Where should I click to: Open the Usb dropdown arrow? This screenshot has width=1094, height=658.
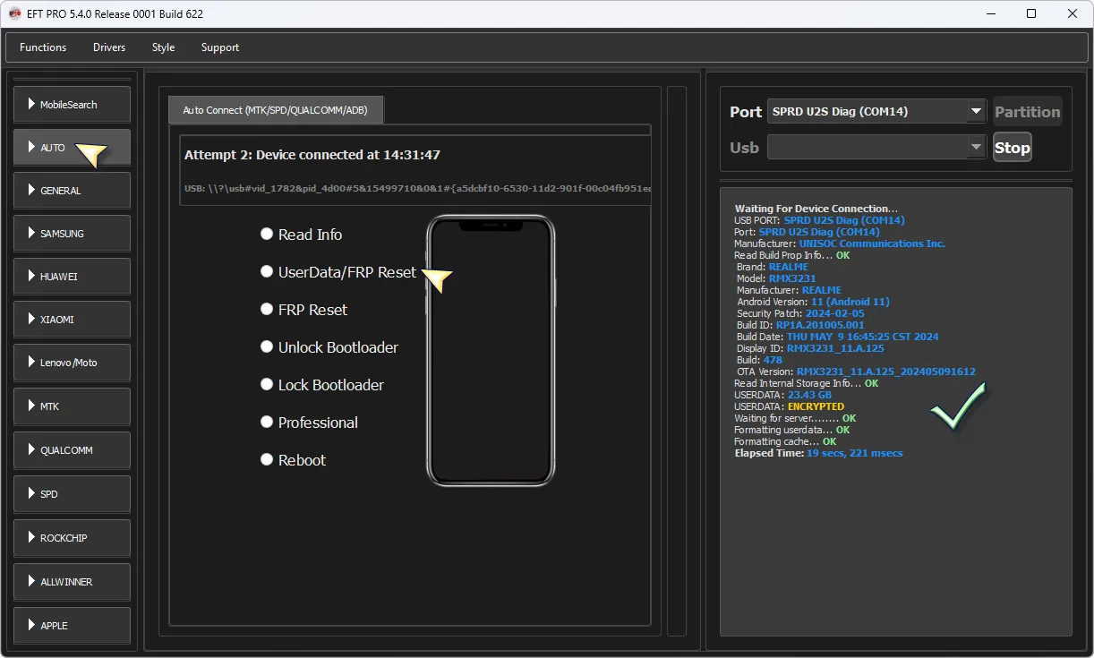[975, 148]
